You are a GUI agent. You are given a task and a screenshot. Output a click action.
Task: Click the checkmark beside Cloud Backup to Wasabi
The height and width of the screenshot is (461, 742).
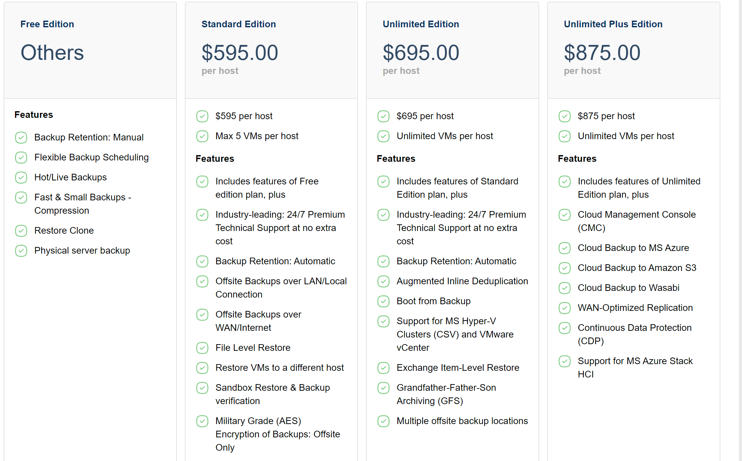(x=564, y=288)
